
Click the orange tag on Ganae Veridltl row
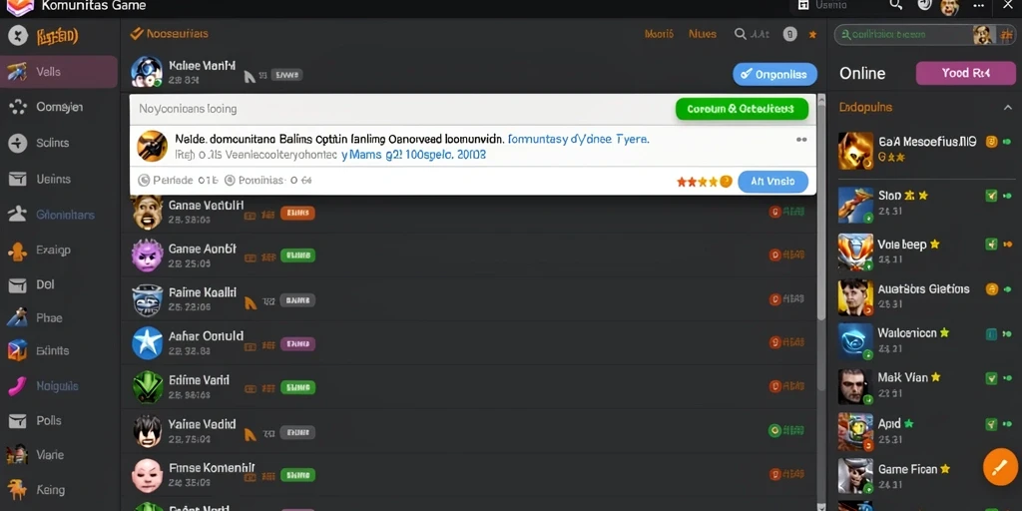tap(297, 213)
